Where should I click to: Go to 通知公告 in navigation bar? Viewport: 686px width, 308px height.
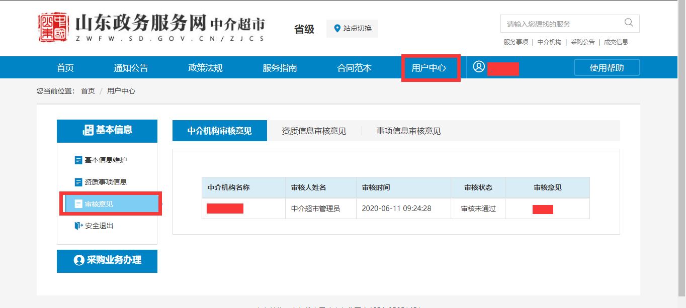pyautogui.click(x=131, y=68)
